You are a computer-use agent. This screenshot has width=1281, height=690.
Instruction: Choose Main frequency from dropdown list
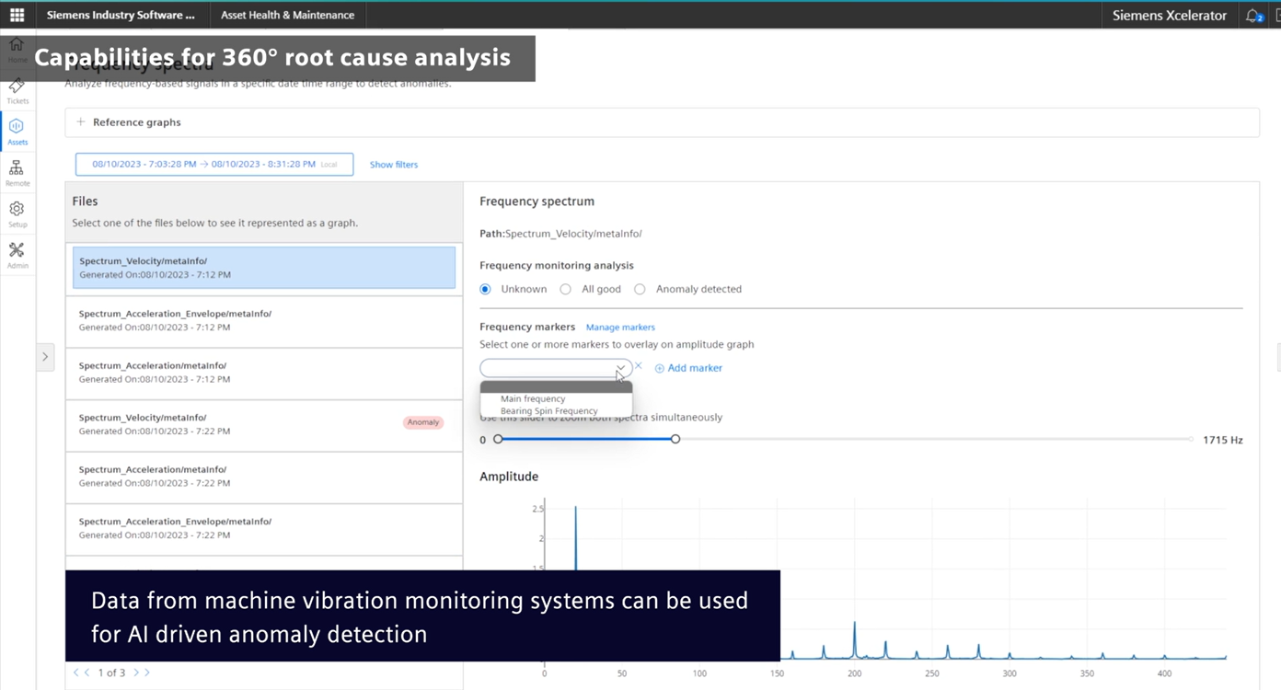tap(533, 399)
